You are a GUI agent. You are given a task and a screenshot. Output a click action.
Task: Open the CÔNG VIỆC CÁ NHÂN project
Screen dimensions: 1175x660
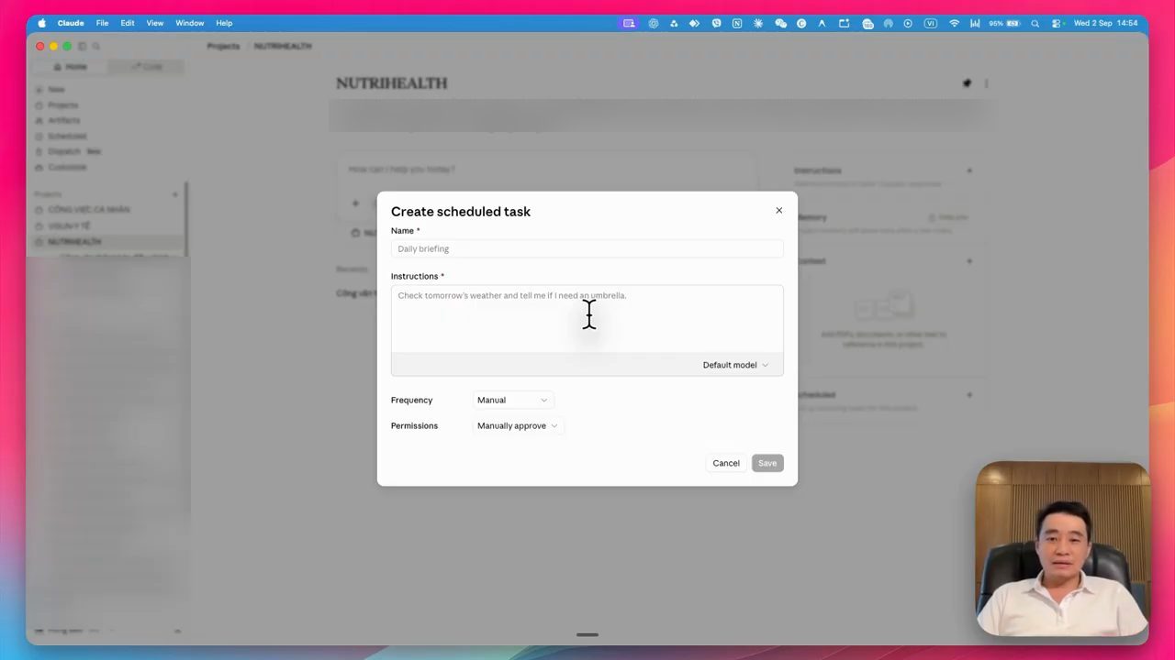click(88, 210)
